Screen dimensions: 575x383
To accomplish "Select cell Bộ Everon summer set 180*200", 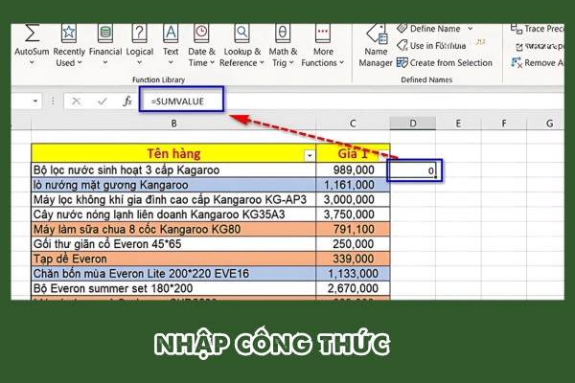I will click(x=173, y=288).
